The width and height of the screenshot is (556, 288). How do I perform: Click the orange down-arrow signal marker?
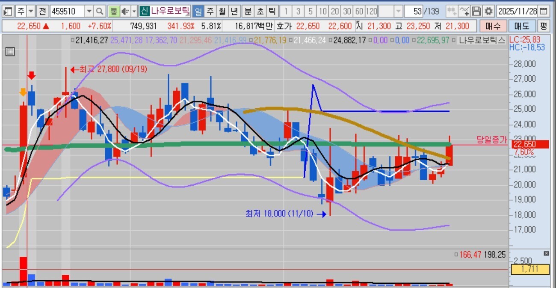point(23,92)
